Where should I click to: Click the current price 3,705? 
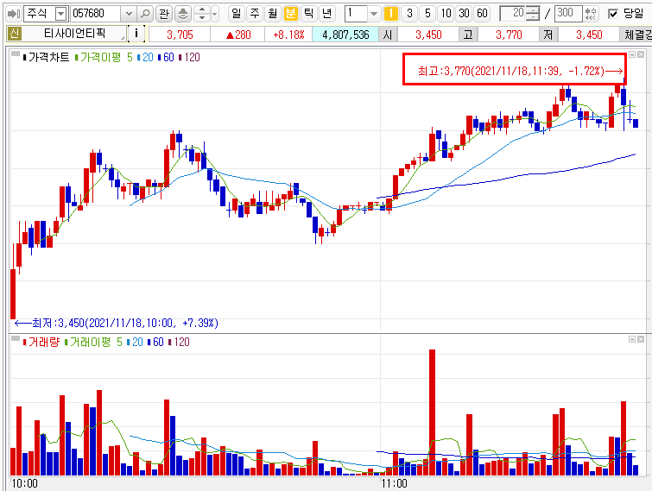[180, 34]
